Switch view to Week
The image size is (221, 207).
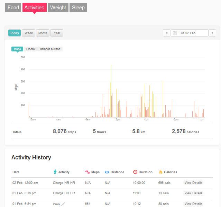click(x=29, y=33)
